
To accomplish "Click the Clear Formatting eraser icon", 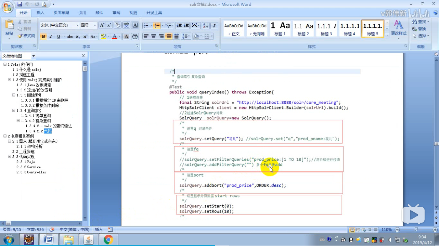I will [118, 25].
